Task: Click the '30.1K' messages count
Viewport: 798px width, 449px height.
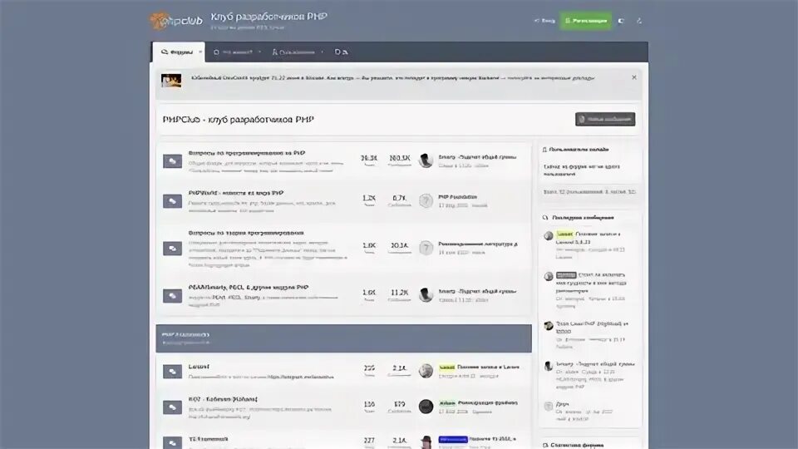Action: pyautogui.click(x=400, y=245)
